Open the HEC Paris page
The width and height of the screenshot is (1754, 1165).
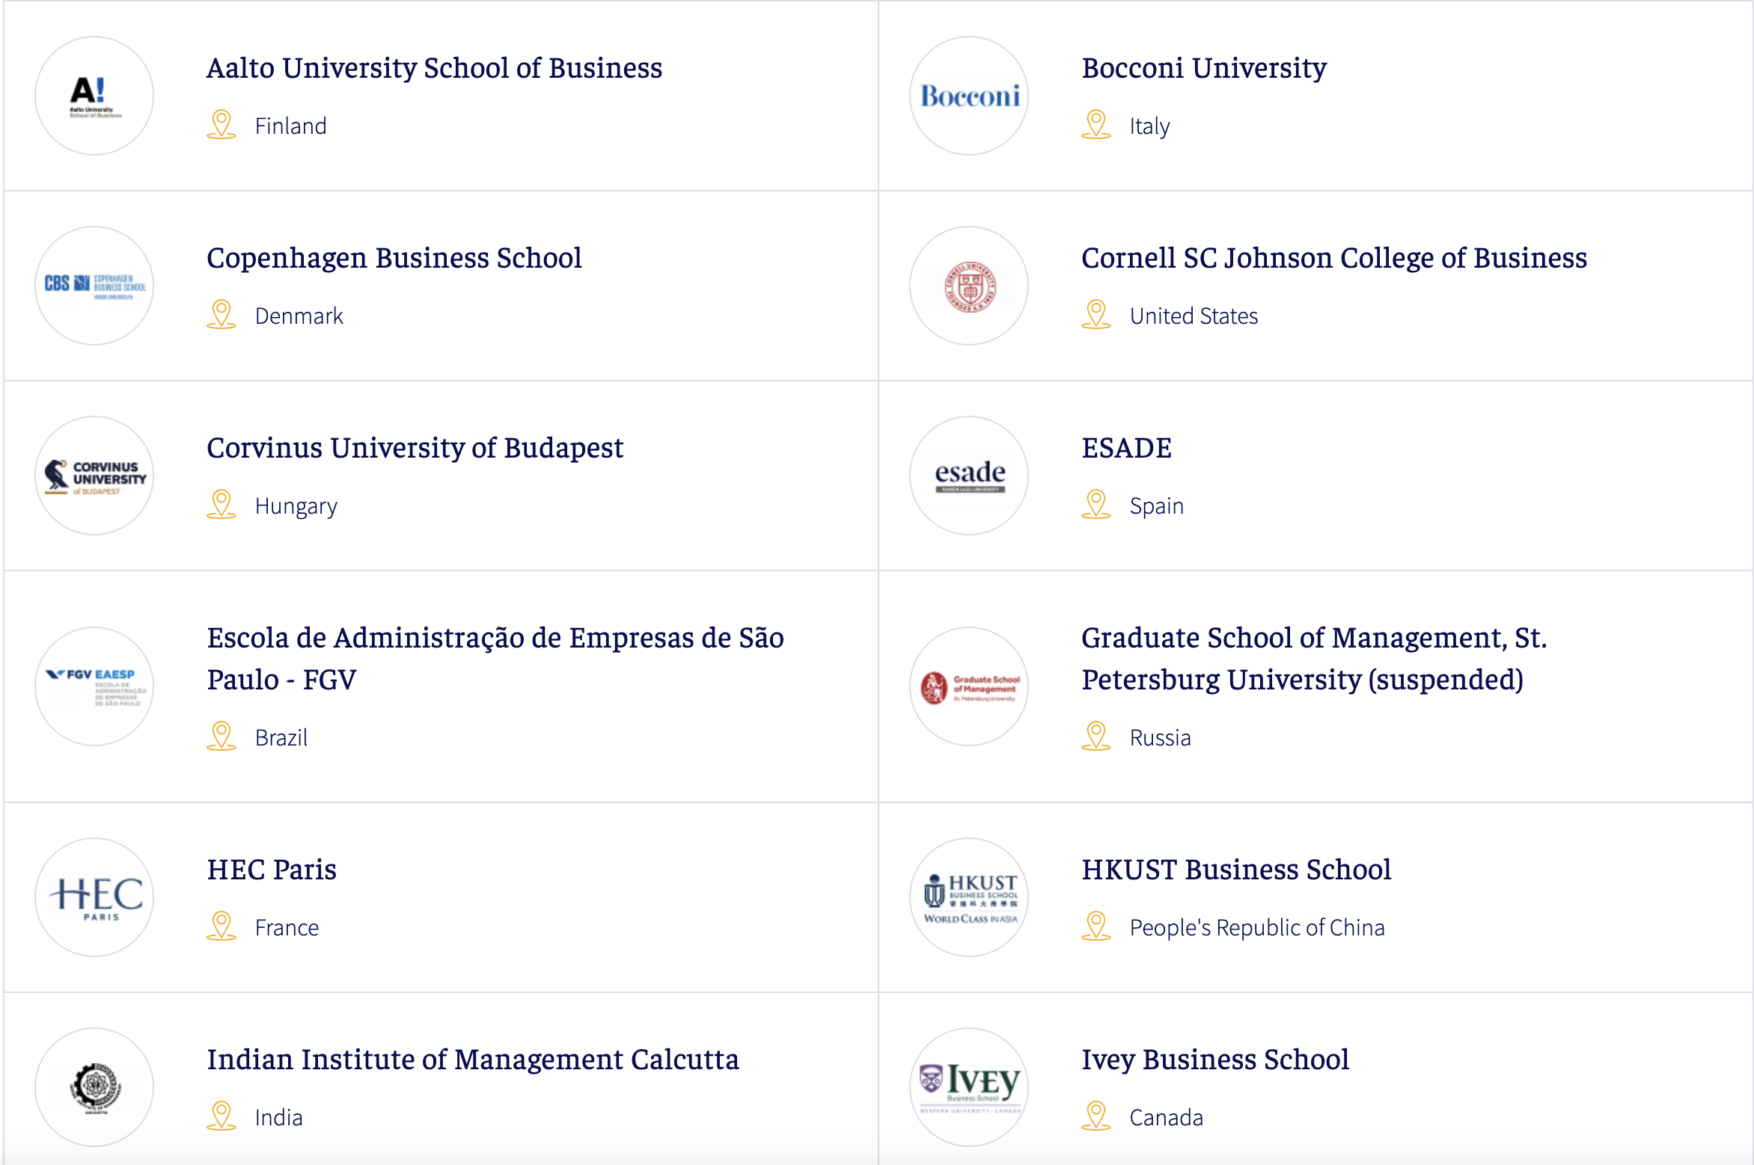pyautogui.click(x=272, y=870)
